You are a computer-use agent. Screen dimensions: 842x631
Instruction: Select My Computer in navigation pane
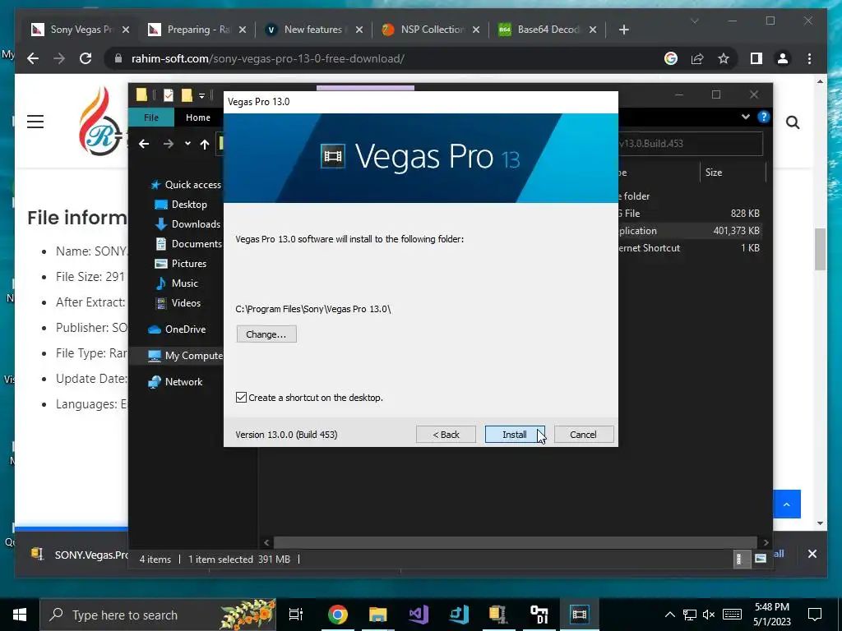pos(185,356)
